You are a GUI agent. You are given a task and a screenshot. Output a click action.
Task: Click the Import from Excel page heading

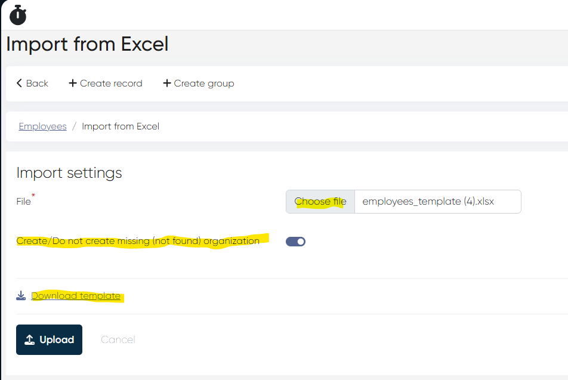point(87,44)
